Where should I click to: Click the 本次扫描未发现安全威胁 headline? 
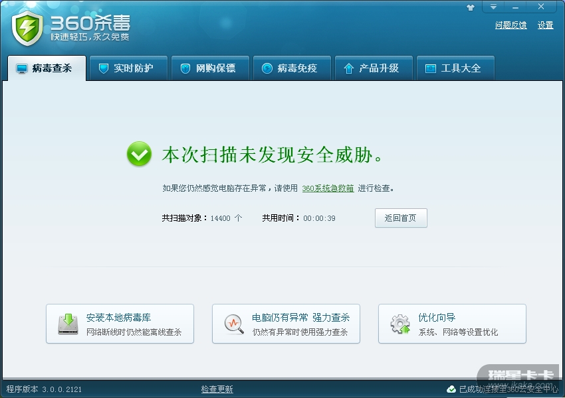click(273, 155)
